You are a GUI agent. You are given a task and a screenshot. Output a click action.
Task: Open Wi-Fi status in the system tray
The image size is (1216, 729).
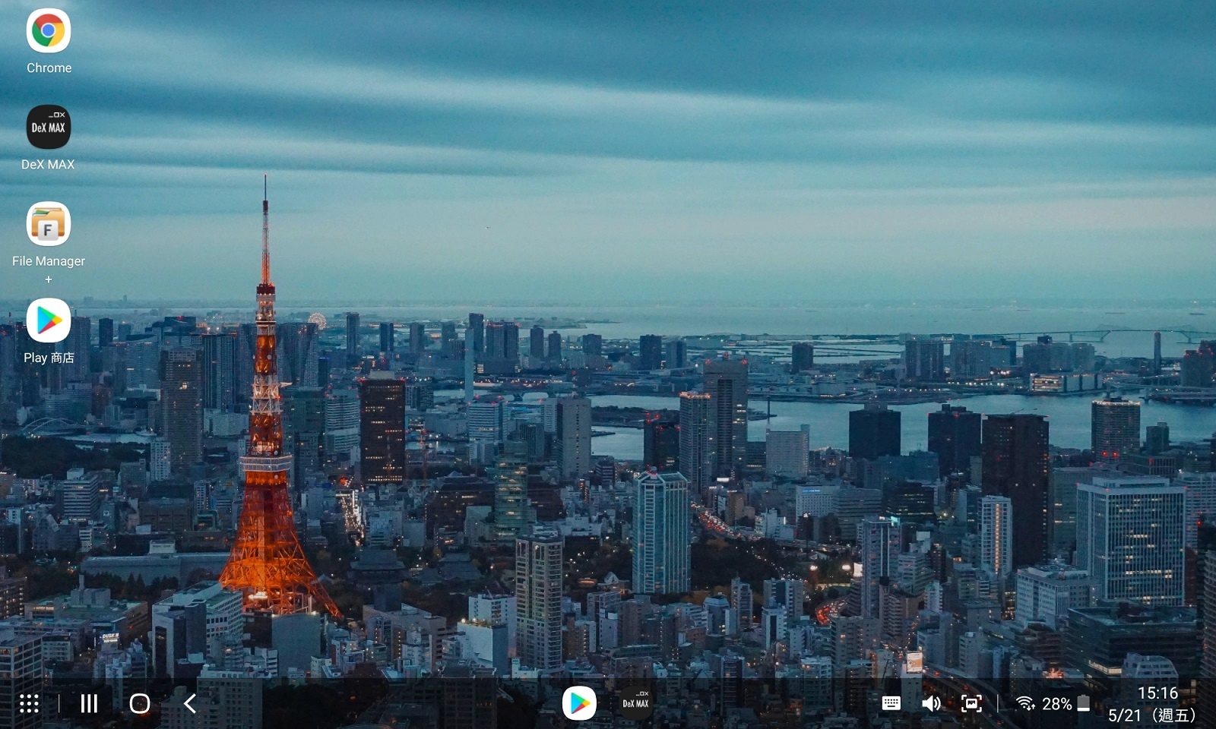click(x=1025, y=704)
